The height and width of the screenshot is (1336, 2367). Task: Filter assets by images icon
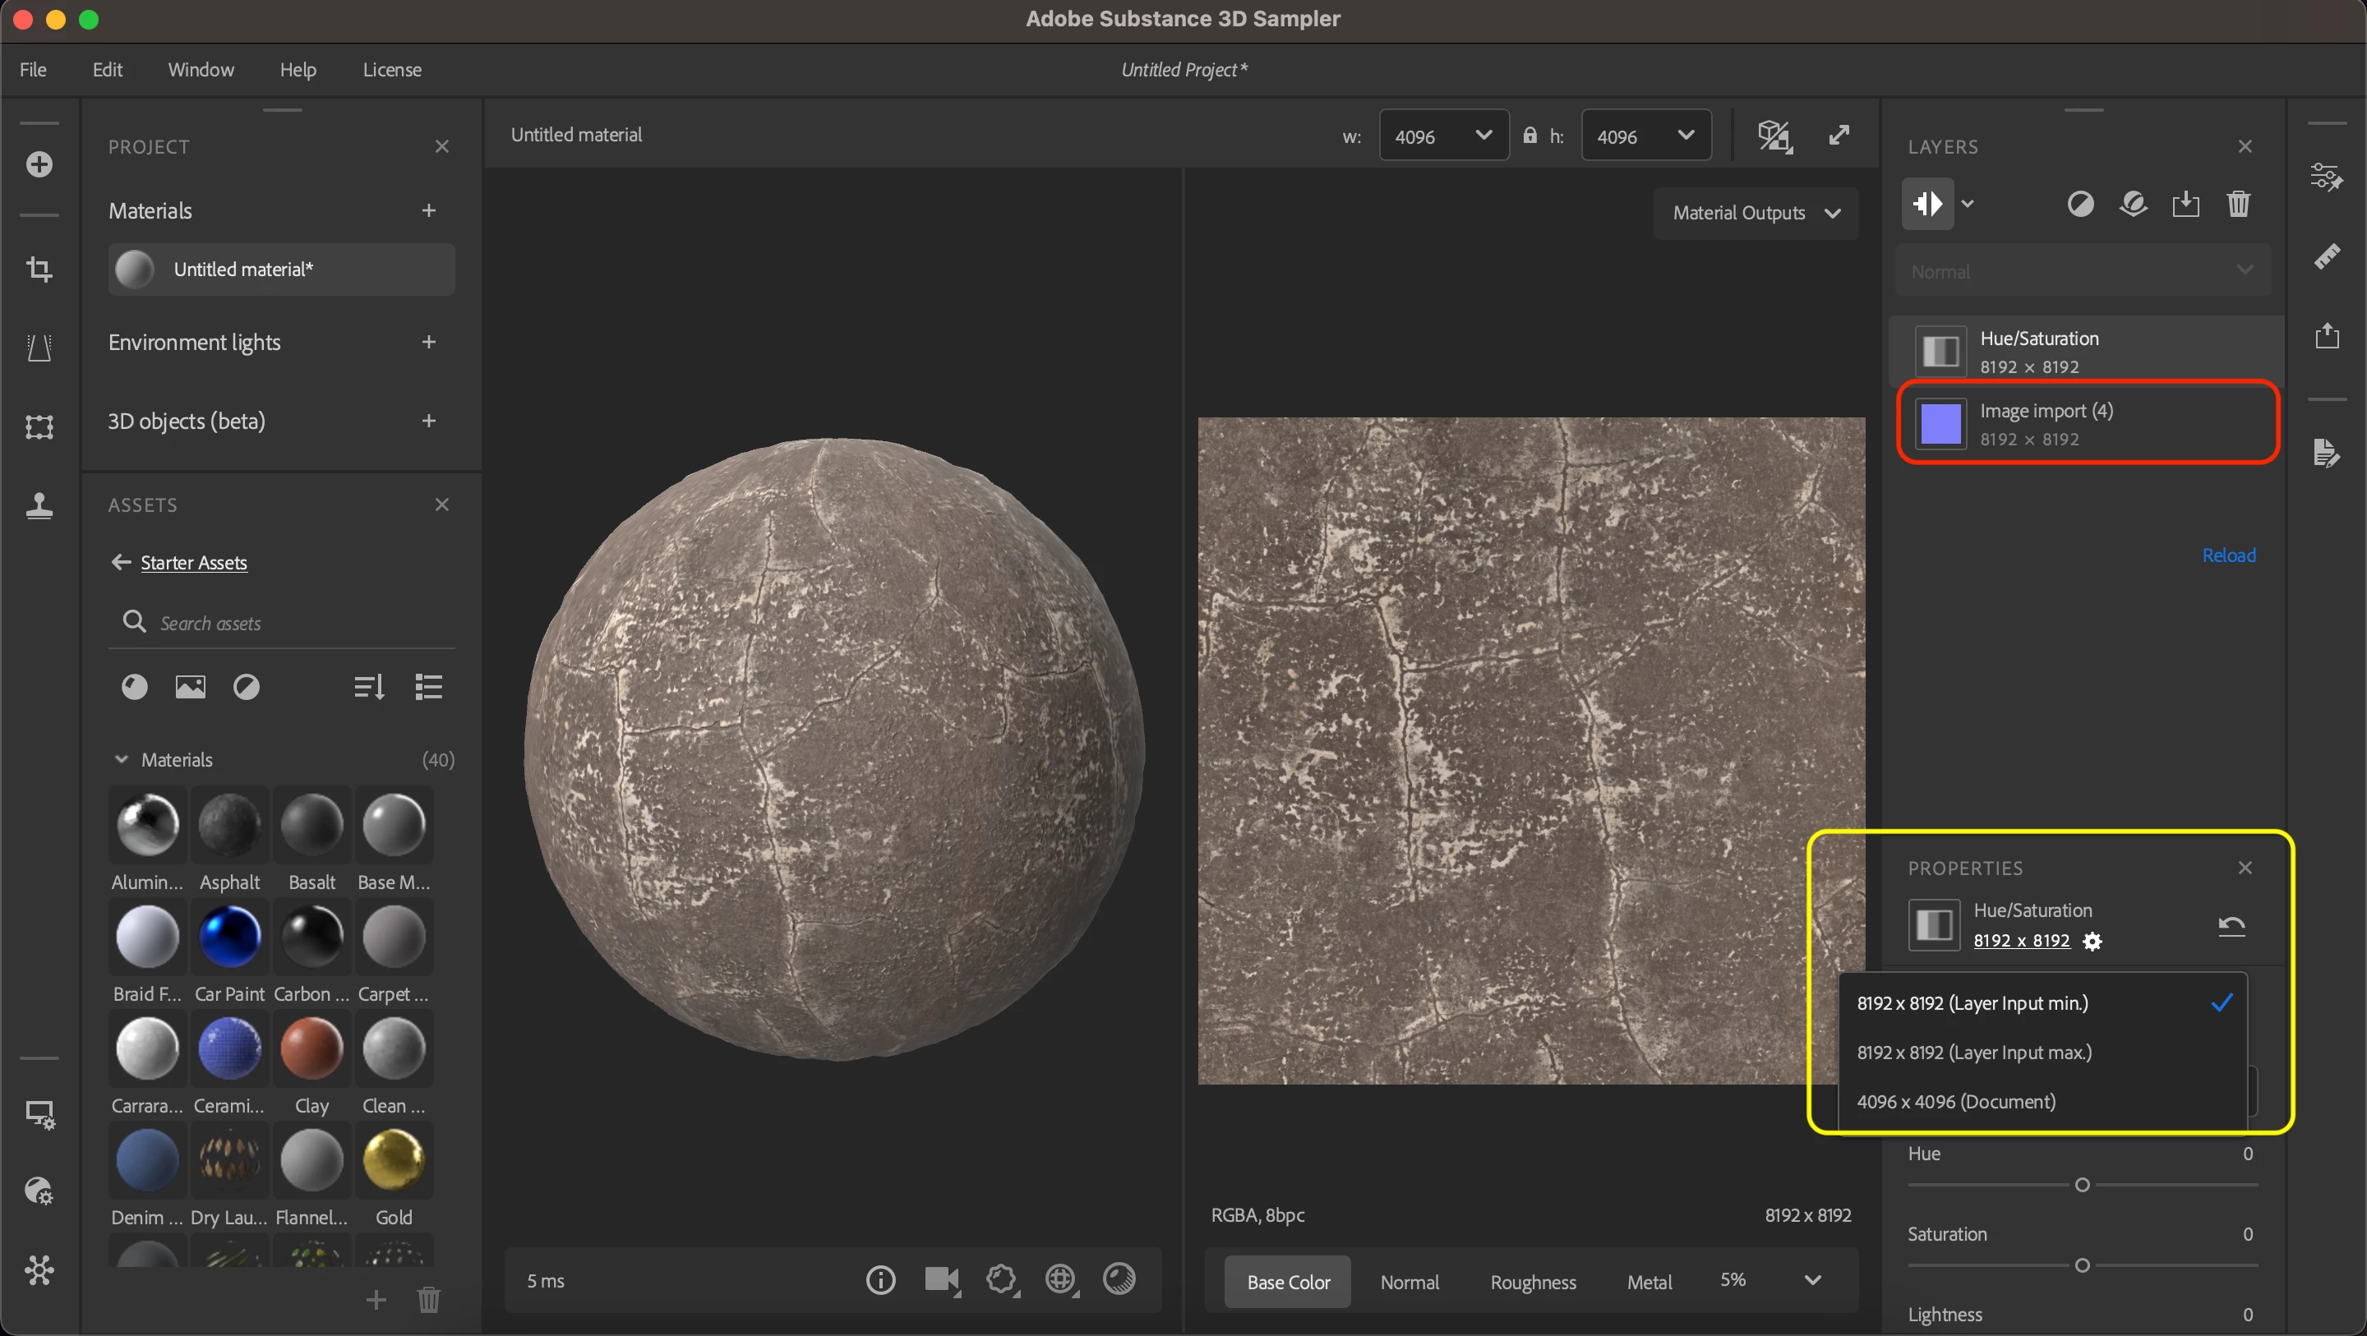[190, 686]
